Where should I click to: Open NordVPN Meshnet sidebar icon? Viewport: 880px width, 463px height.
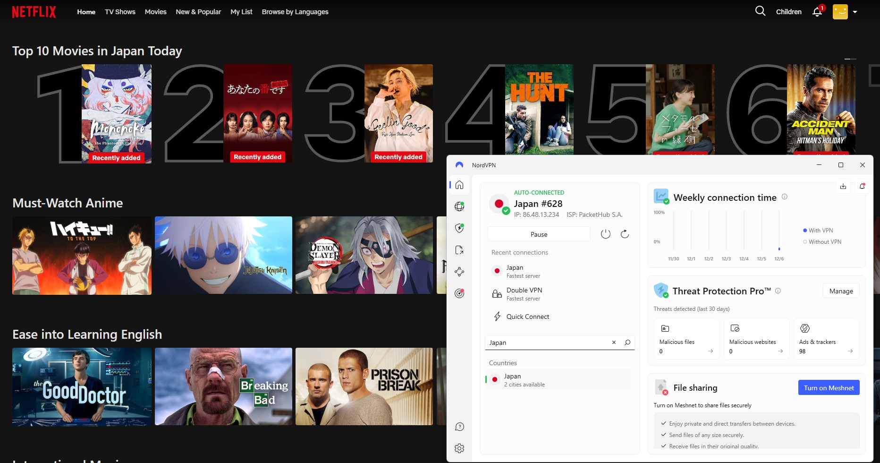[x=459, y=272]
